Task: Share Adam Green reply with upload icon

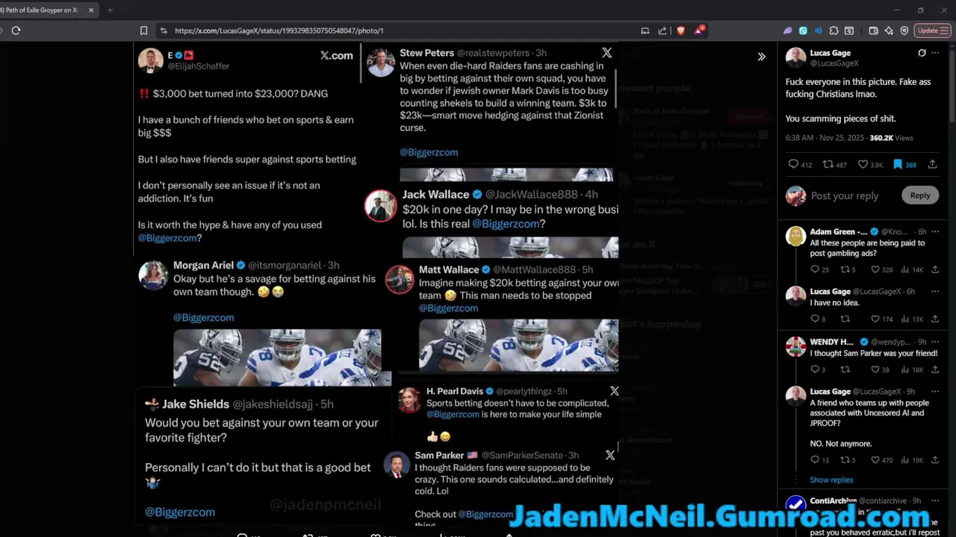Action: point(934,269)
